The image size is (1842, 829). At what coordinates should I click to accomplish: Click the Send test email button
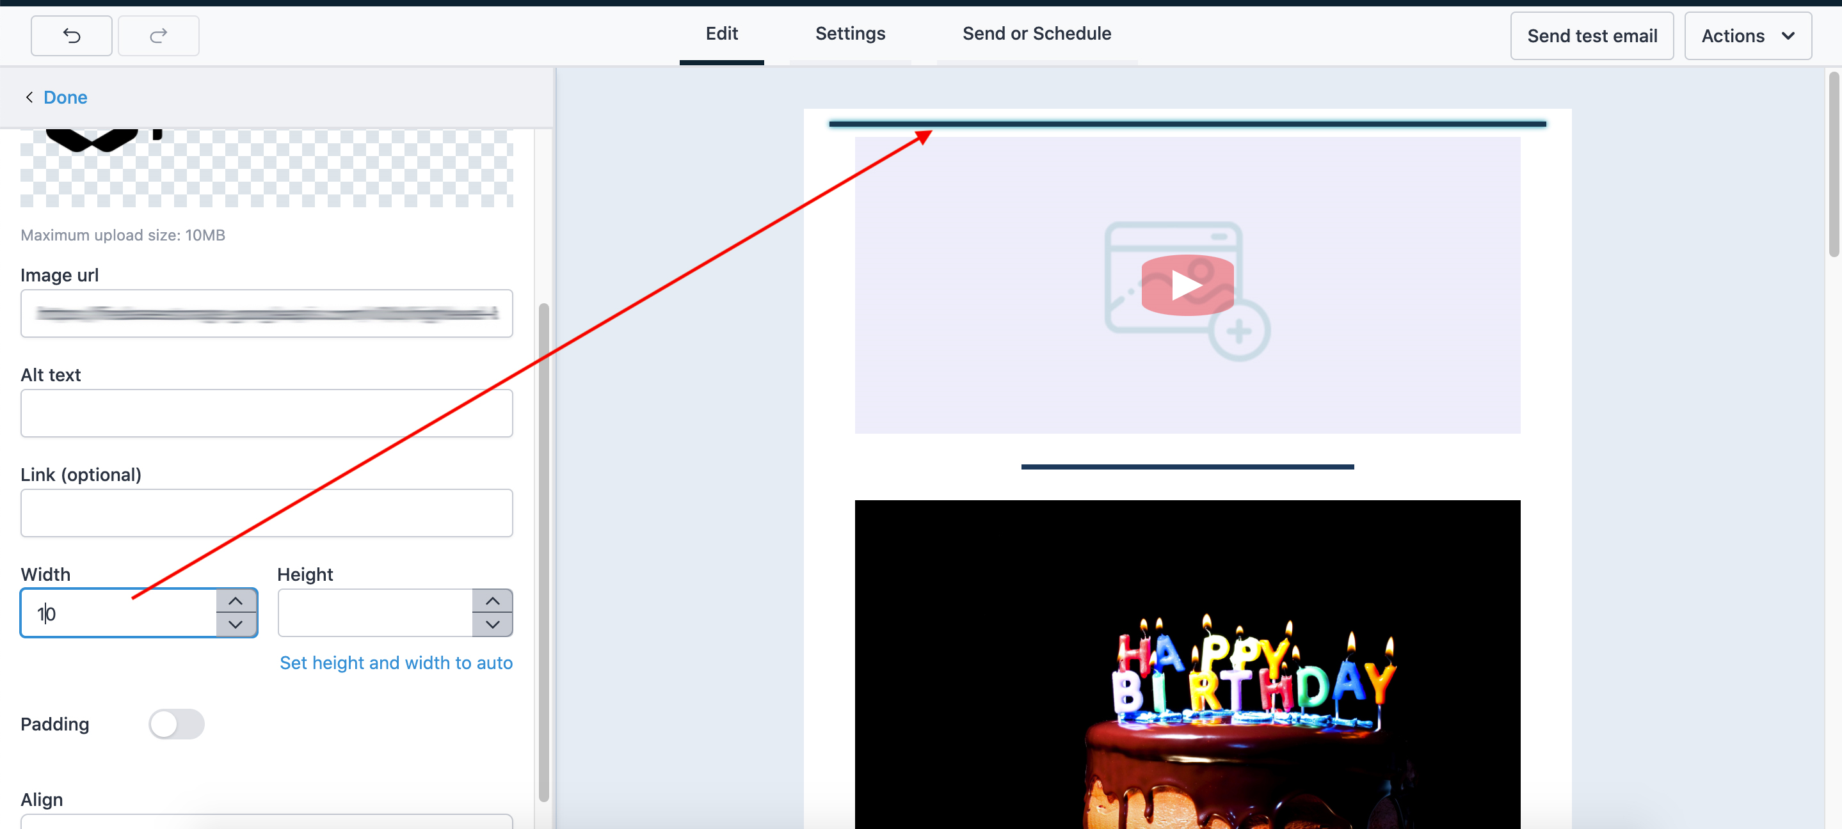(x=1591, y=36)
